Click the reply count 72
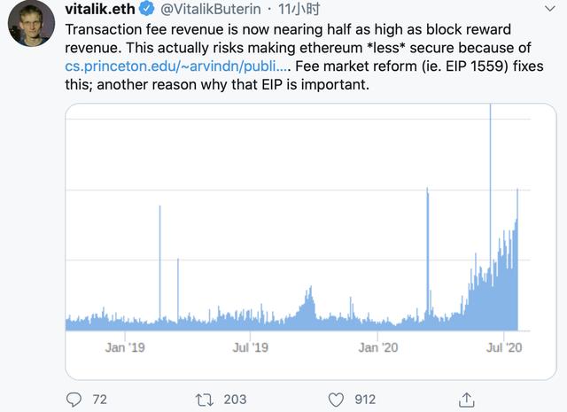 (99, 400)
